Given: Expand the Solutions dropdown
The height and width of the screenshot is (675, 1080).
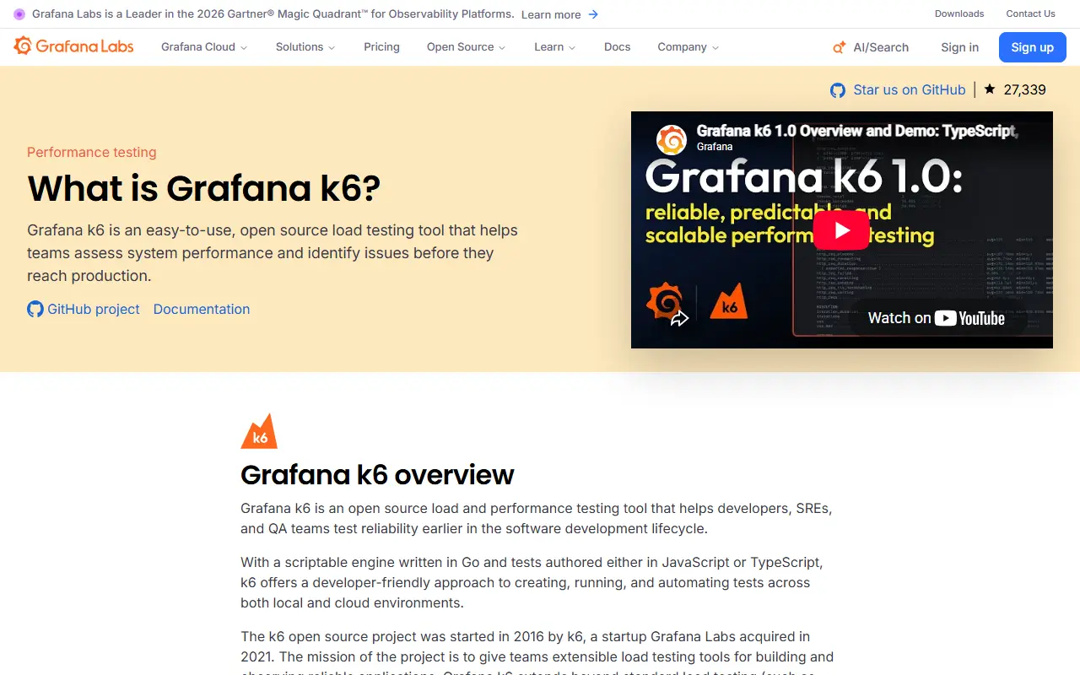Looking at the screenshot, I should tap(305, 47).
